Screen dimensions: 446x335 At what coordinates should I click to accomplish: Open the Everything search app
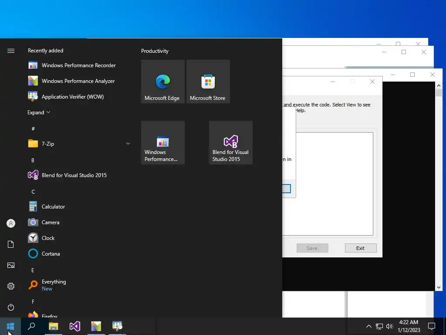click(79, 285)
